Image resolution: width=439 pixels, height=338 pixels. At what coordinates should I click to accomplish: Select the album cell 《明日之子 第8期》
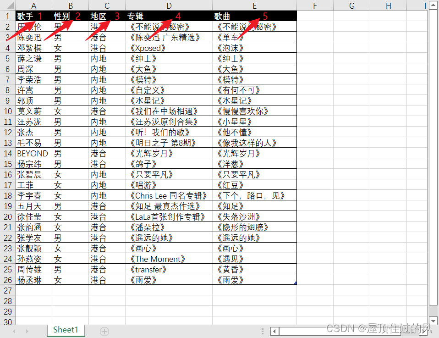click(169, 143)
